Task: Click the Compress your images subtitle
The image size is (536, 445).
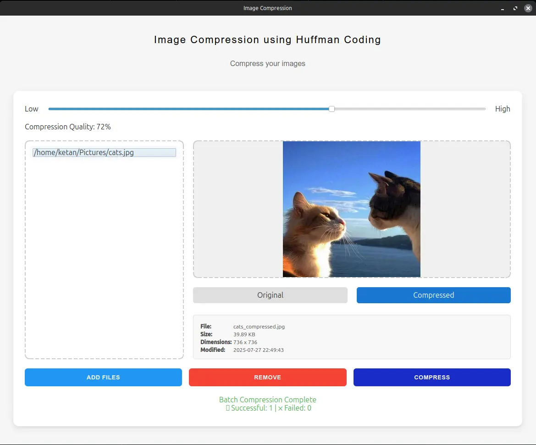Action: 267,63
